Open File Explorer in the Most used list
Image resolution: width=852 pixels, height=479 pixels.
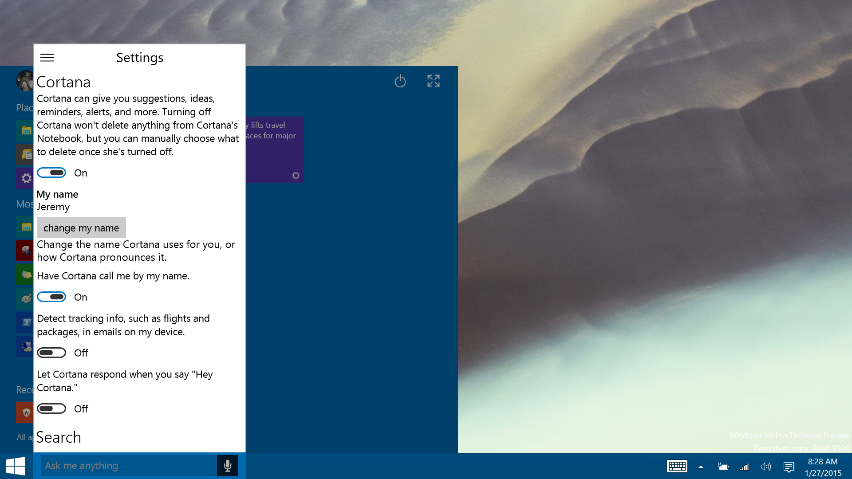(25, 227)
